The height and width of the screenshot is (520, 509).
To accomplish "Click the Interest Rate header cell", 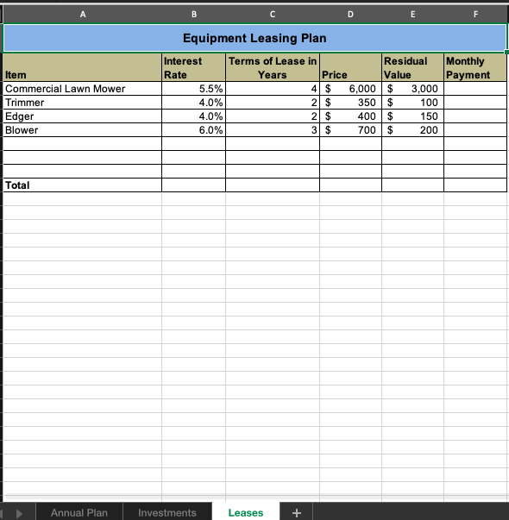I will click(x=194, y=67).
